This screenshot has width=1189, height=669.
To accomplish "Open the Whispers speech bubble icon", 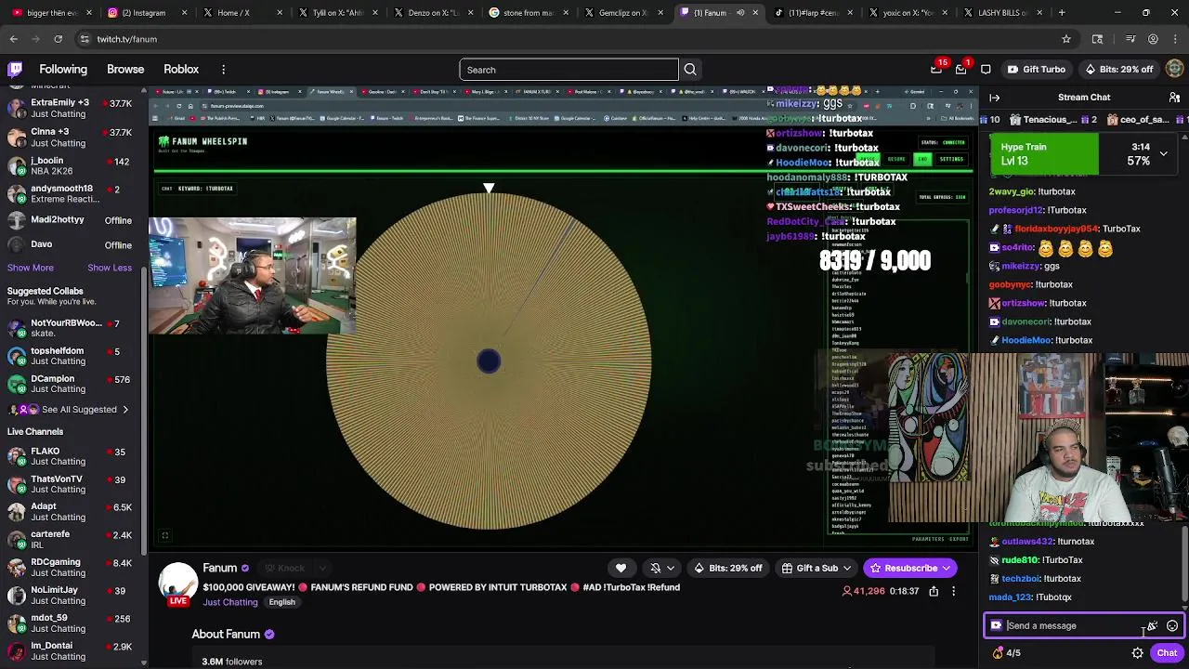I will coord(986,70).
